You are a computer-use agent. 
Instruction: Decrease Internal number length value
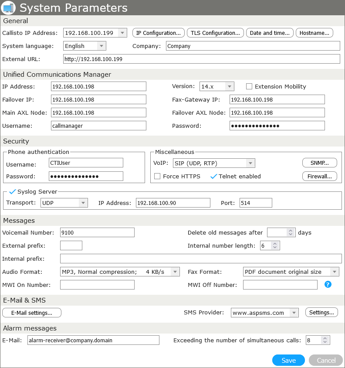click(275, 247)
